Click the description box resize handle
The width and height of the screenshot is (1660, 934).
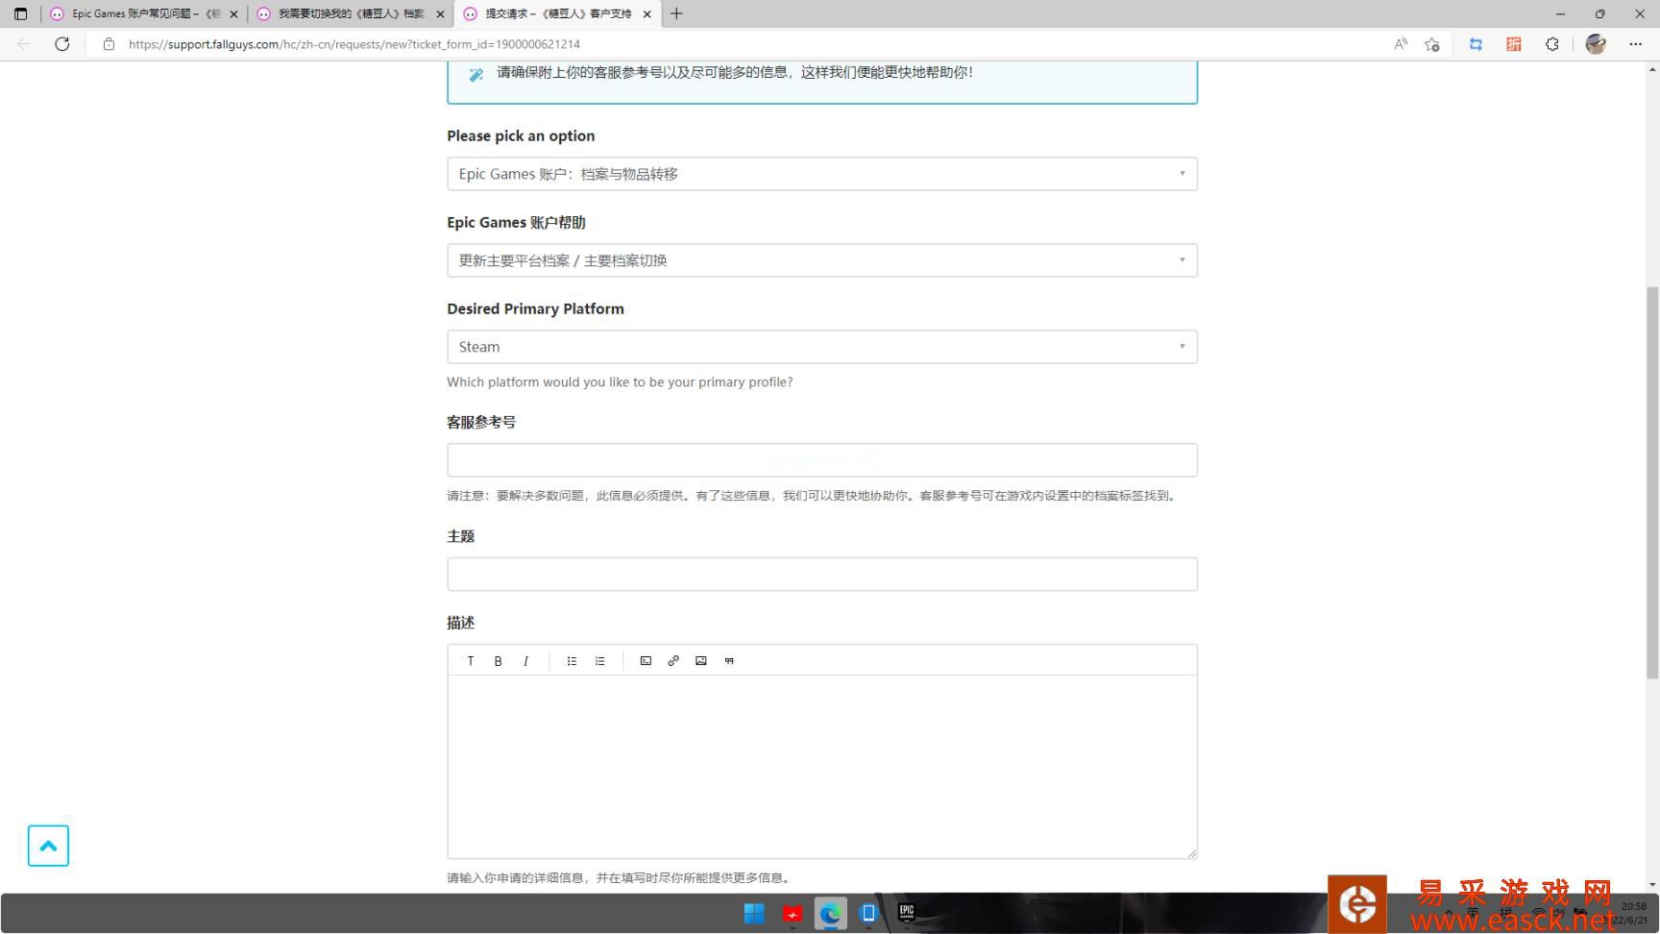pos(1192,853)
